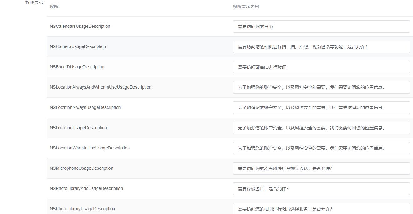Select the NSCalendarsUsageDescription row label

[80, 26]
